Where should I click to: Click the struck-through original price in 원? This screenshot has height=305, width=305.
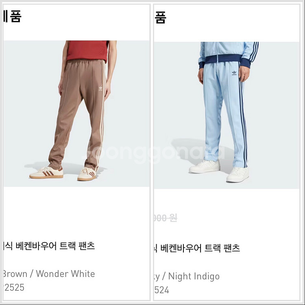click(x=166, y=218)
